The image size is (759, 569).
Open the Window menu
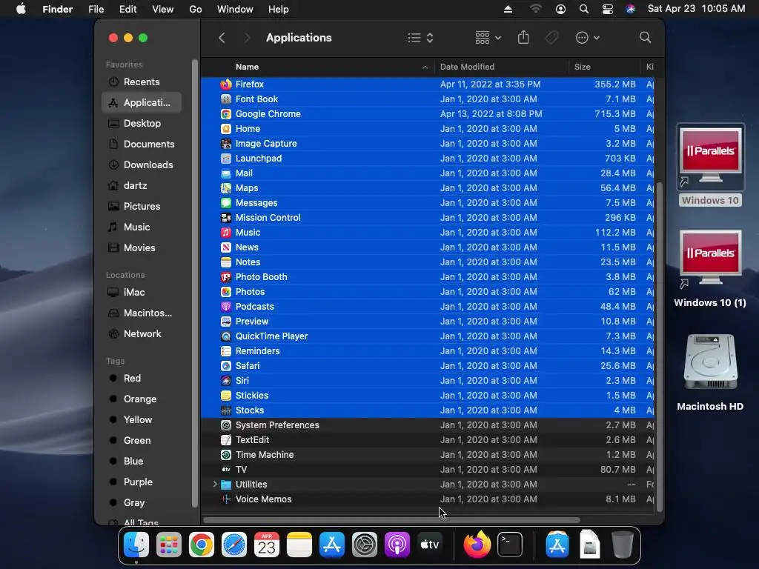click(x=235, y=9)
